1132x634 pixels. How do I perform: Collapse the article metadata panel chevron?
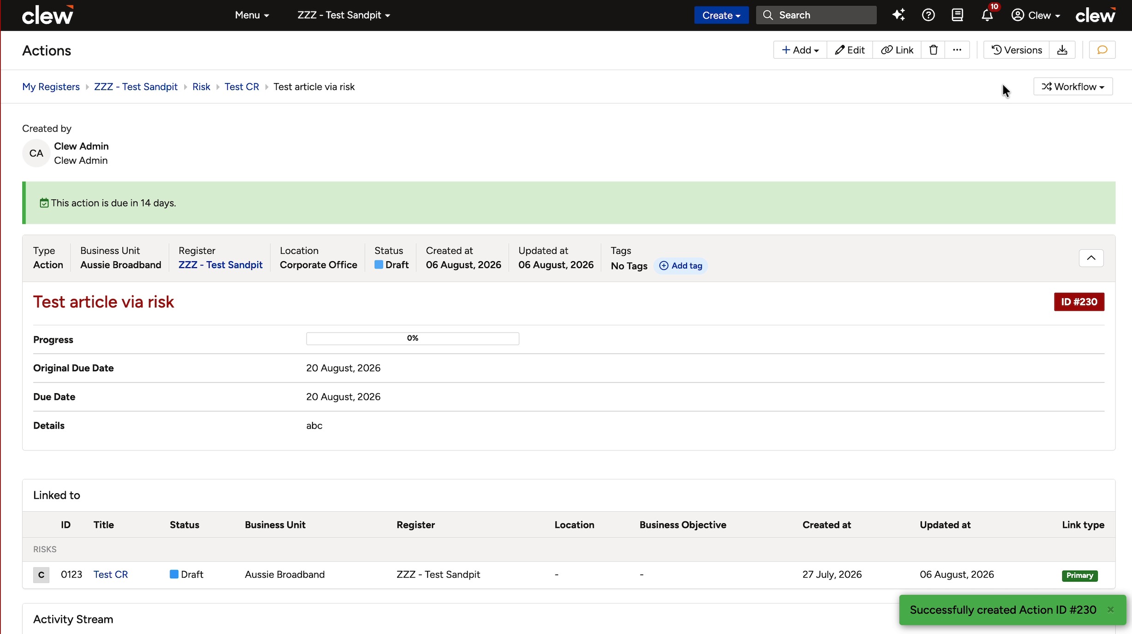pyautogui.click(x=1091, y=258)
